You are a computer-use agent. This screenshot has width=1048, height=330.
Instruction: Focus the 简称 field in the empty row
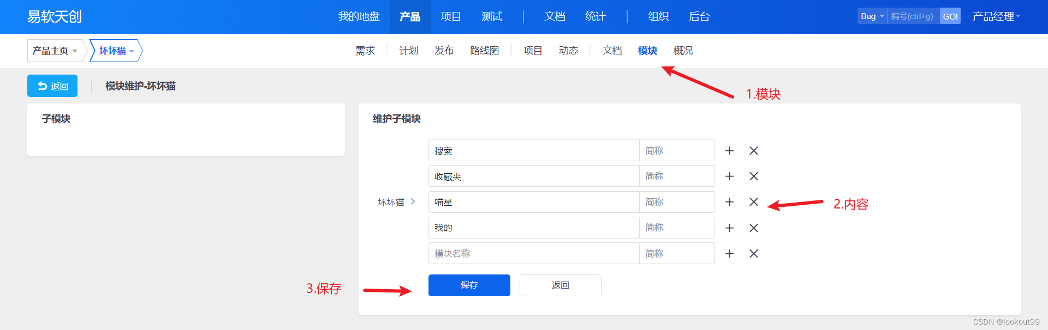[x=677, y=253]
